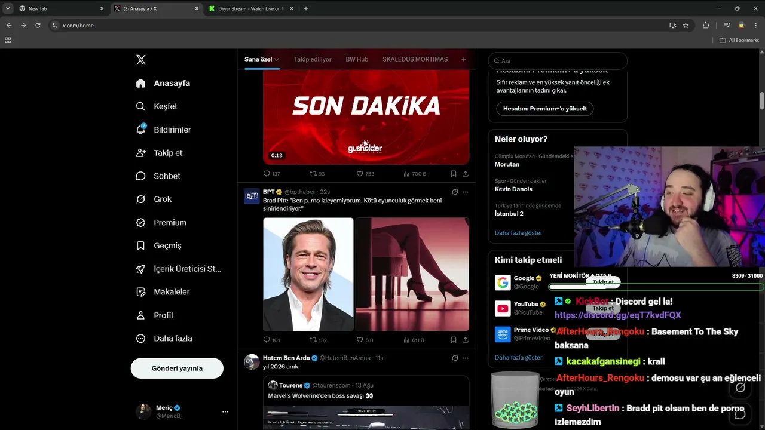
Task: Click Daha fazla göster under Neler oluyor
Action: pos(518,233)
